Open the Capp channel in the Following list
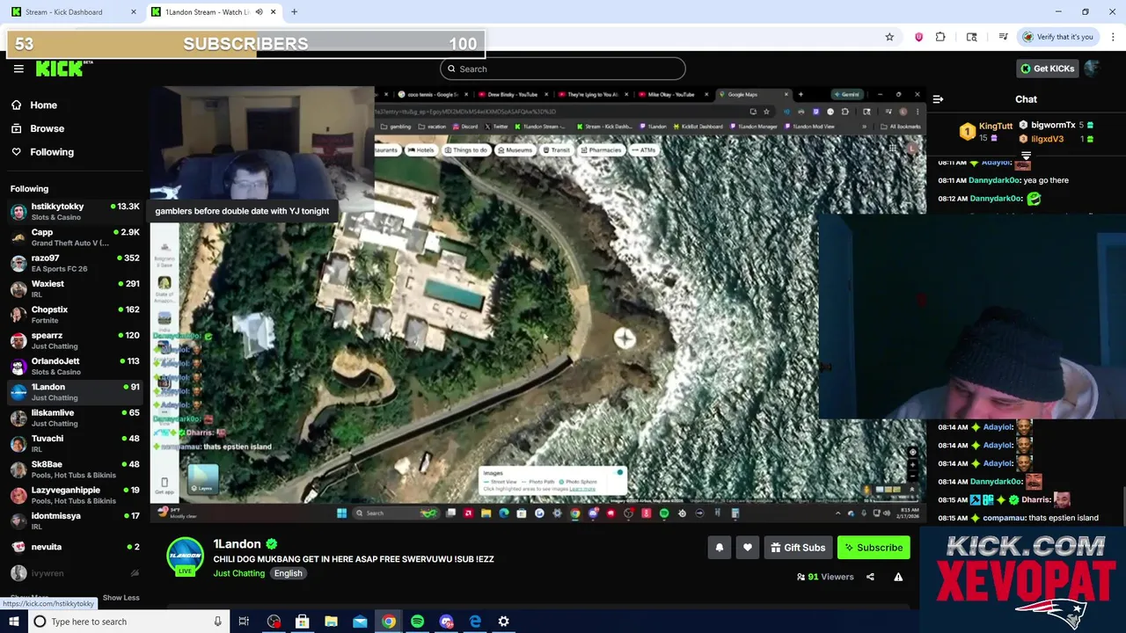 75,237
